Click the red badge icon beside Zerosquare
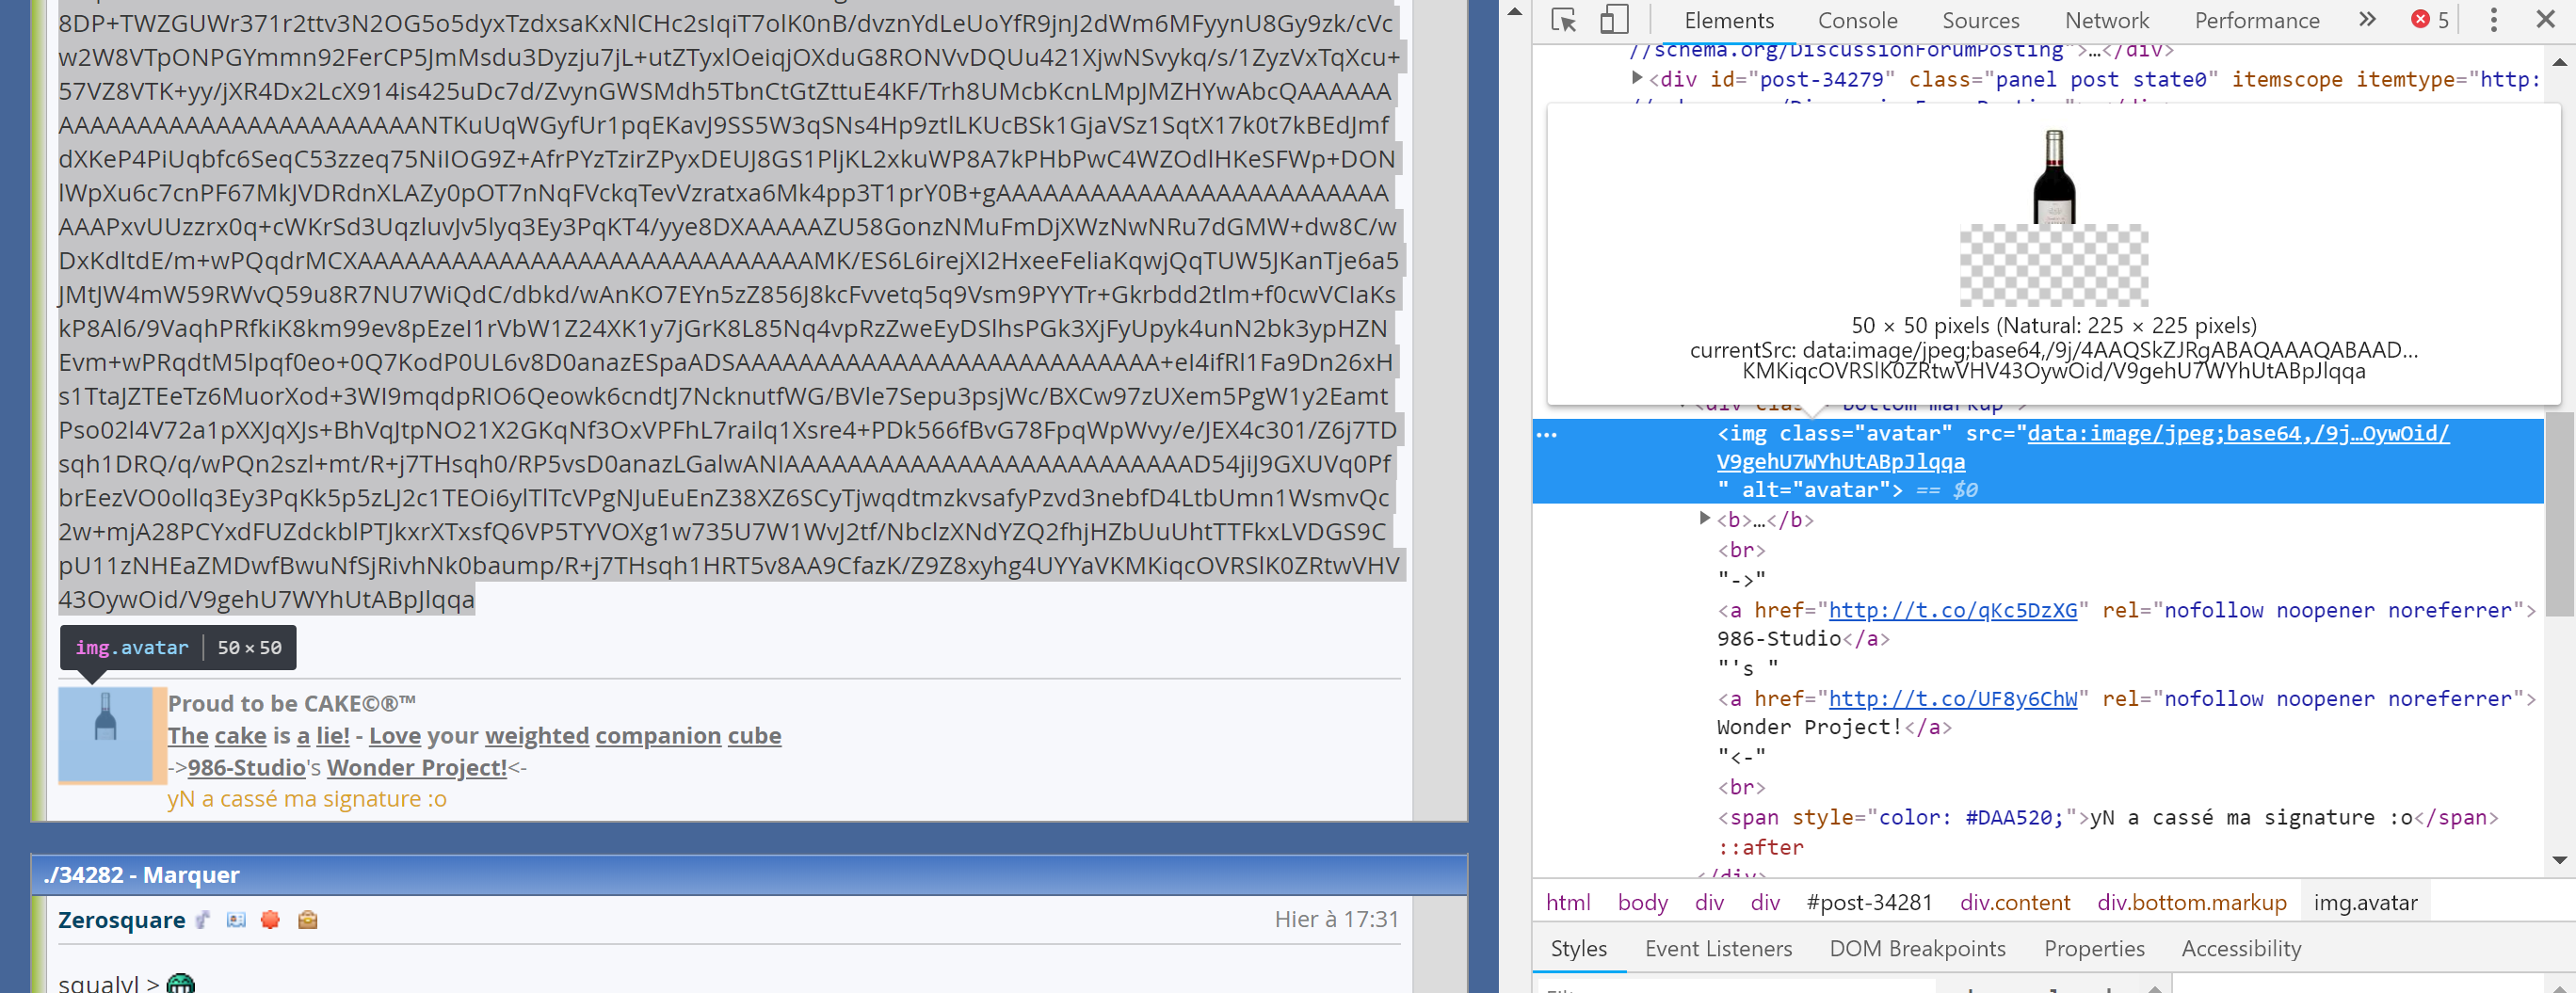The image size is (2576, 993). [270, 920]
